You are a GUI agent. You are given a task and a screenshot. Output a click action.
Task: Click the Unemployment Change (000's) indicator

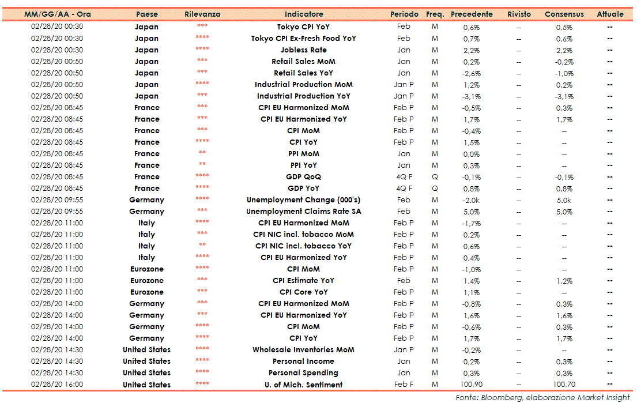tap(304, 200)
